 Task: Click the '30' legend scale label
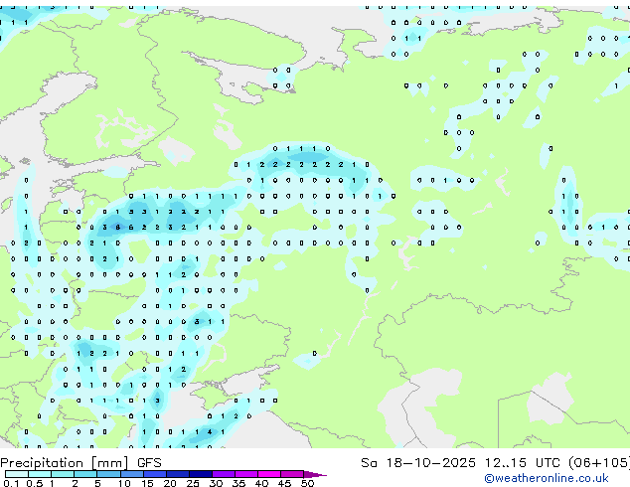(216, 483)
